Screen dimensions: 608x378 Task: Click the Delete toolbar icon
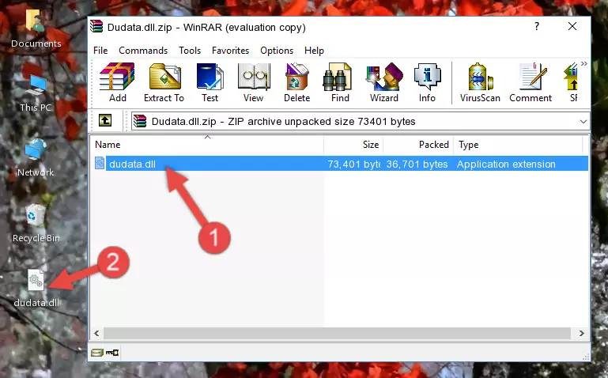point(297,82)
